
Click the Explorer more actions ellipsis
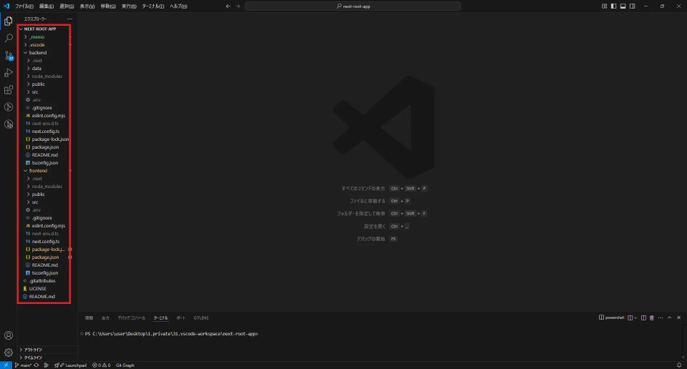click(69, 19)
